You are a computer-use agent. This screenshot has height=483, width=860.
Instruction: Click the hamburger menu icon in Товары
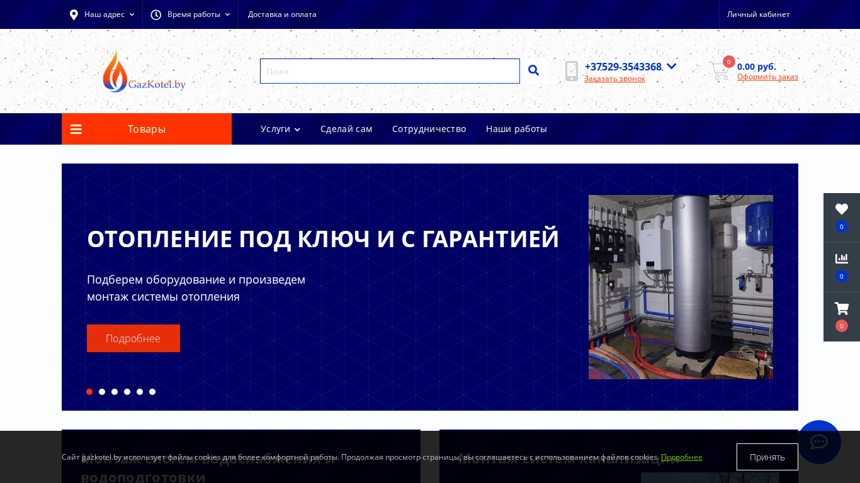pos(76,130)
